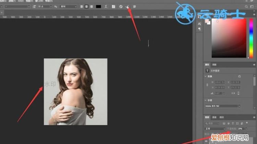Image resolution: width=257 pixels, height=144 pixels.
Task: Select right text alignment
Action: point(91,6)
